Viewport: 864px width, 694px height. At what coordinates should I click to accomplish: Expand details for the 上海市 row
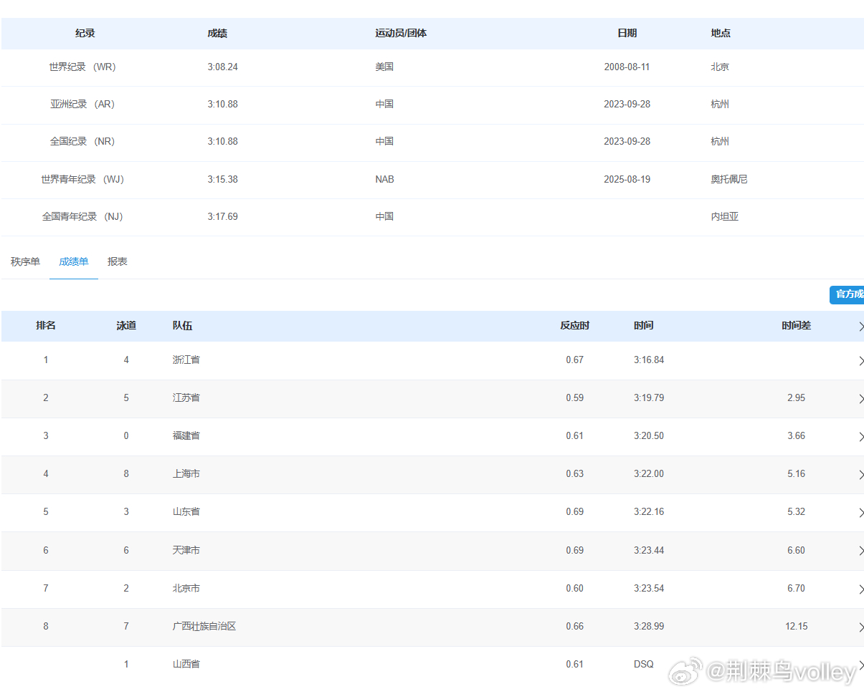pos(860,475)
